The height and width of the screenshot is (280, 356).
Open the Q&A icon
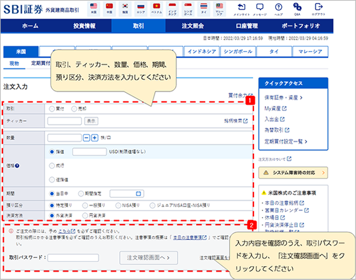coord(297,9)
